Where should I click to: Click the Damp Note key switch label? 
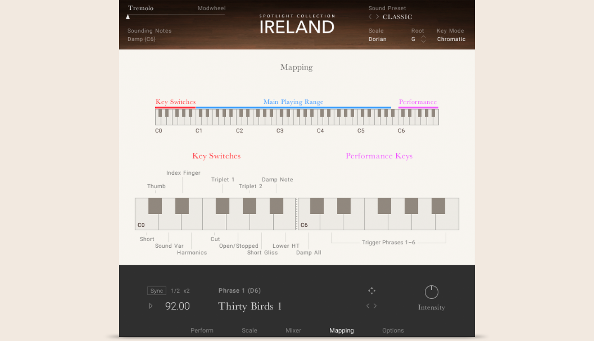[277, 179]
